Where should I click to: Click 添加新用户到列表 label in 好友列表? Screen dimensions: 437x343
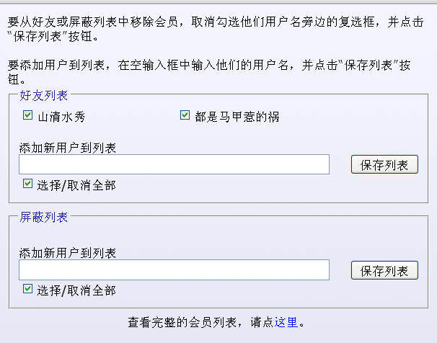(x=68, y=148)
